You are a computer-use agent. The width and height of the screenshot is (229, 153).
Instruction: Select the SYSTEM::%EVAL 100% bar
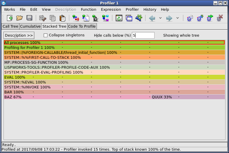pyautogui.click(x=114, y=82)
